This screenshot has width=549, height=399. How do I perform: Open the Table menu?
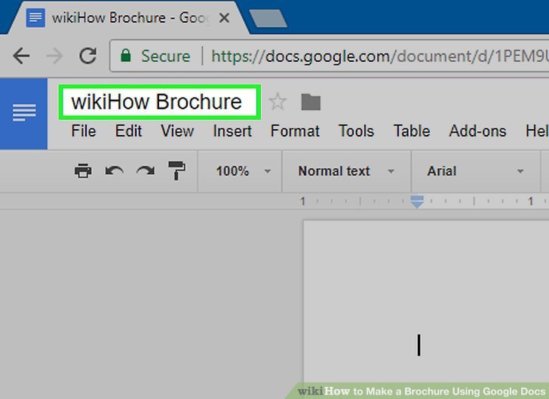412,131
